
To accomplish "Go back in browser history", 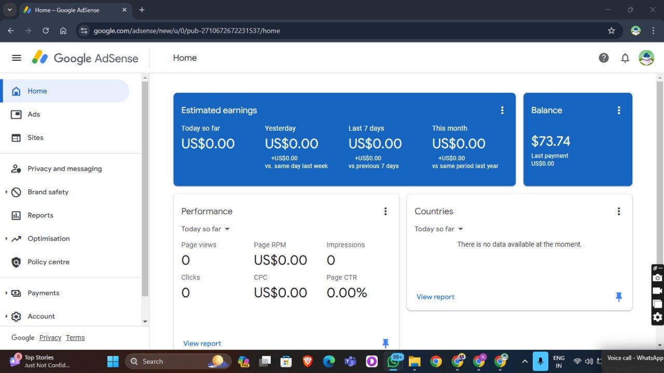I will click(x=11, y=31).
